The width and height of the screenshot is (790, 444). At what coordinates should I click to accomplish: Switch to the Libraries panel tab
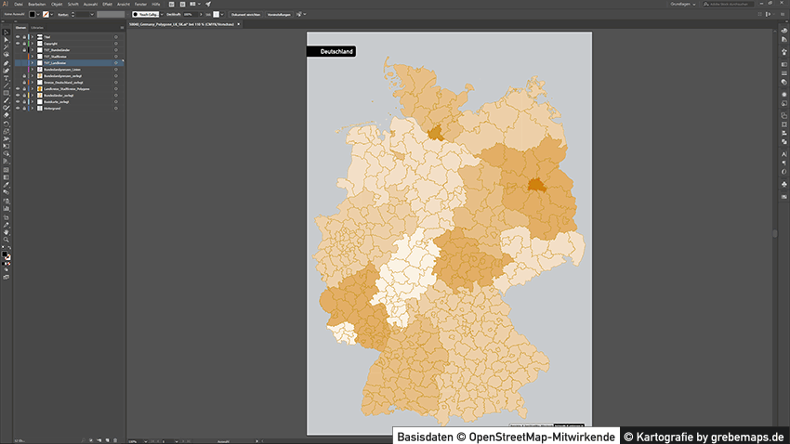37,28
